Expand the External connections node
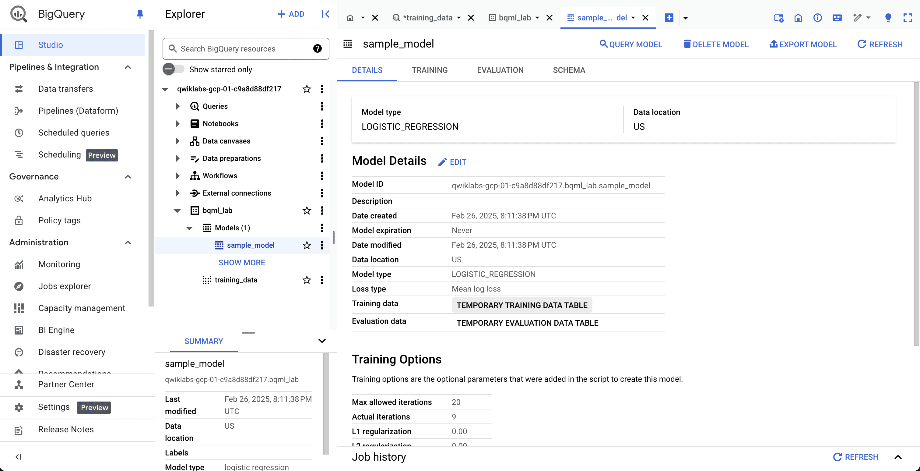Image resolution: width=920 pixels, height=471 pixels. 177,193
